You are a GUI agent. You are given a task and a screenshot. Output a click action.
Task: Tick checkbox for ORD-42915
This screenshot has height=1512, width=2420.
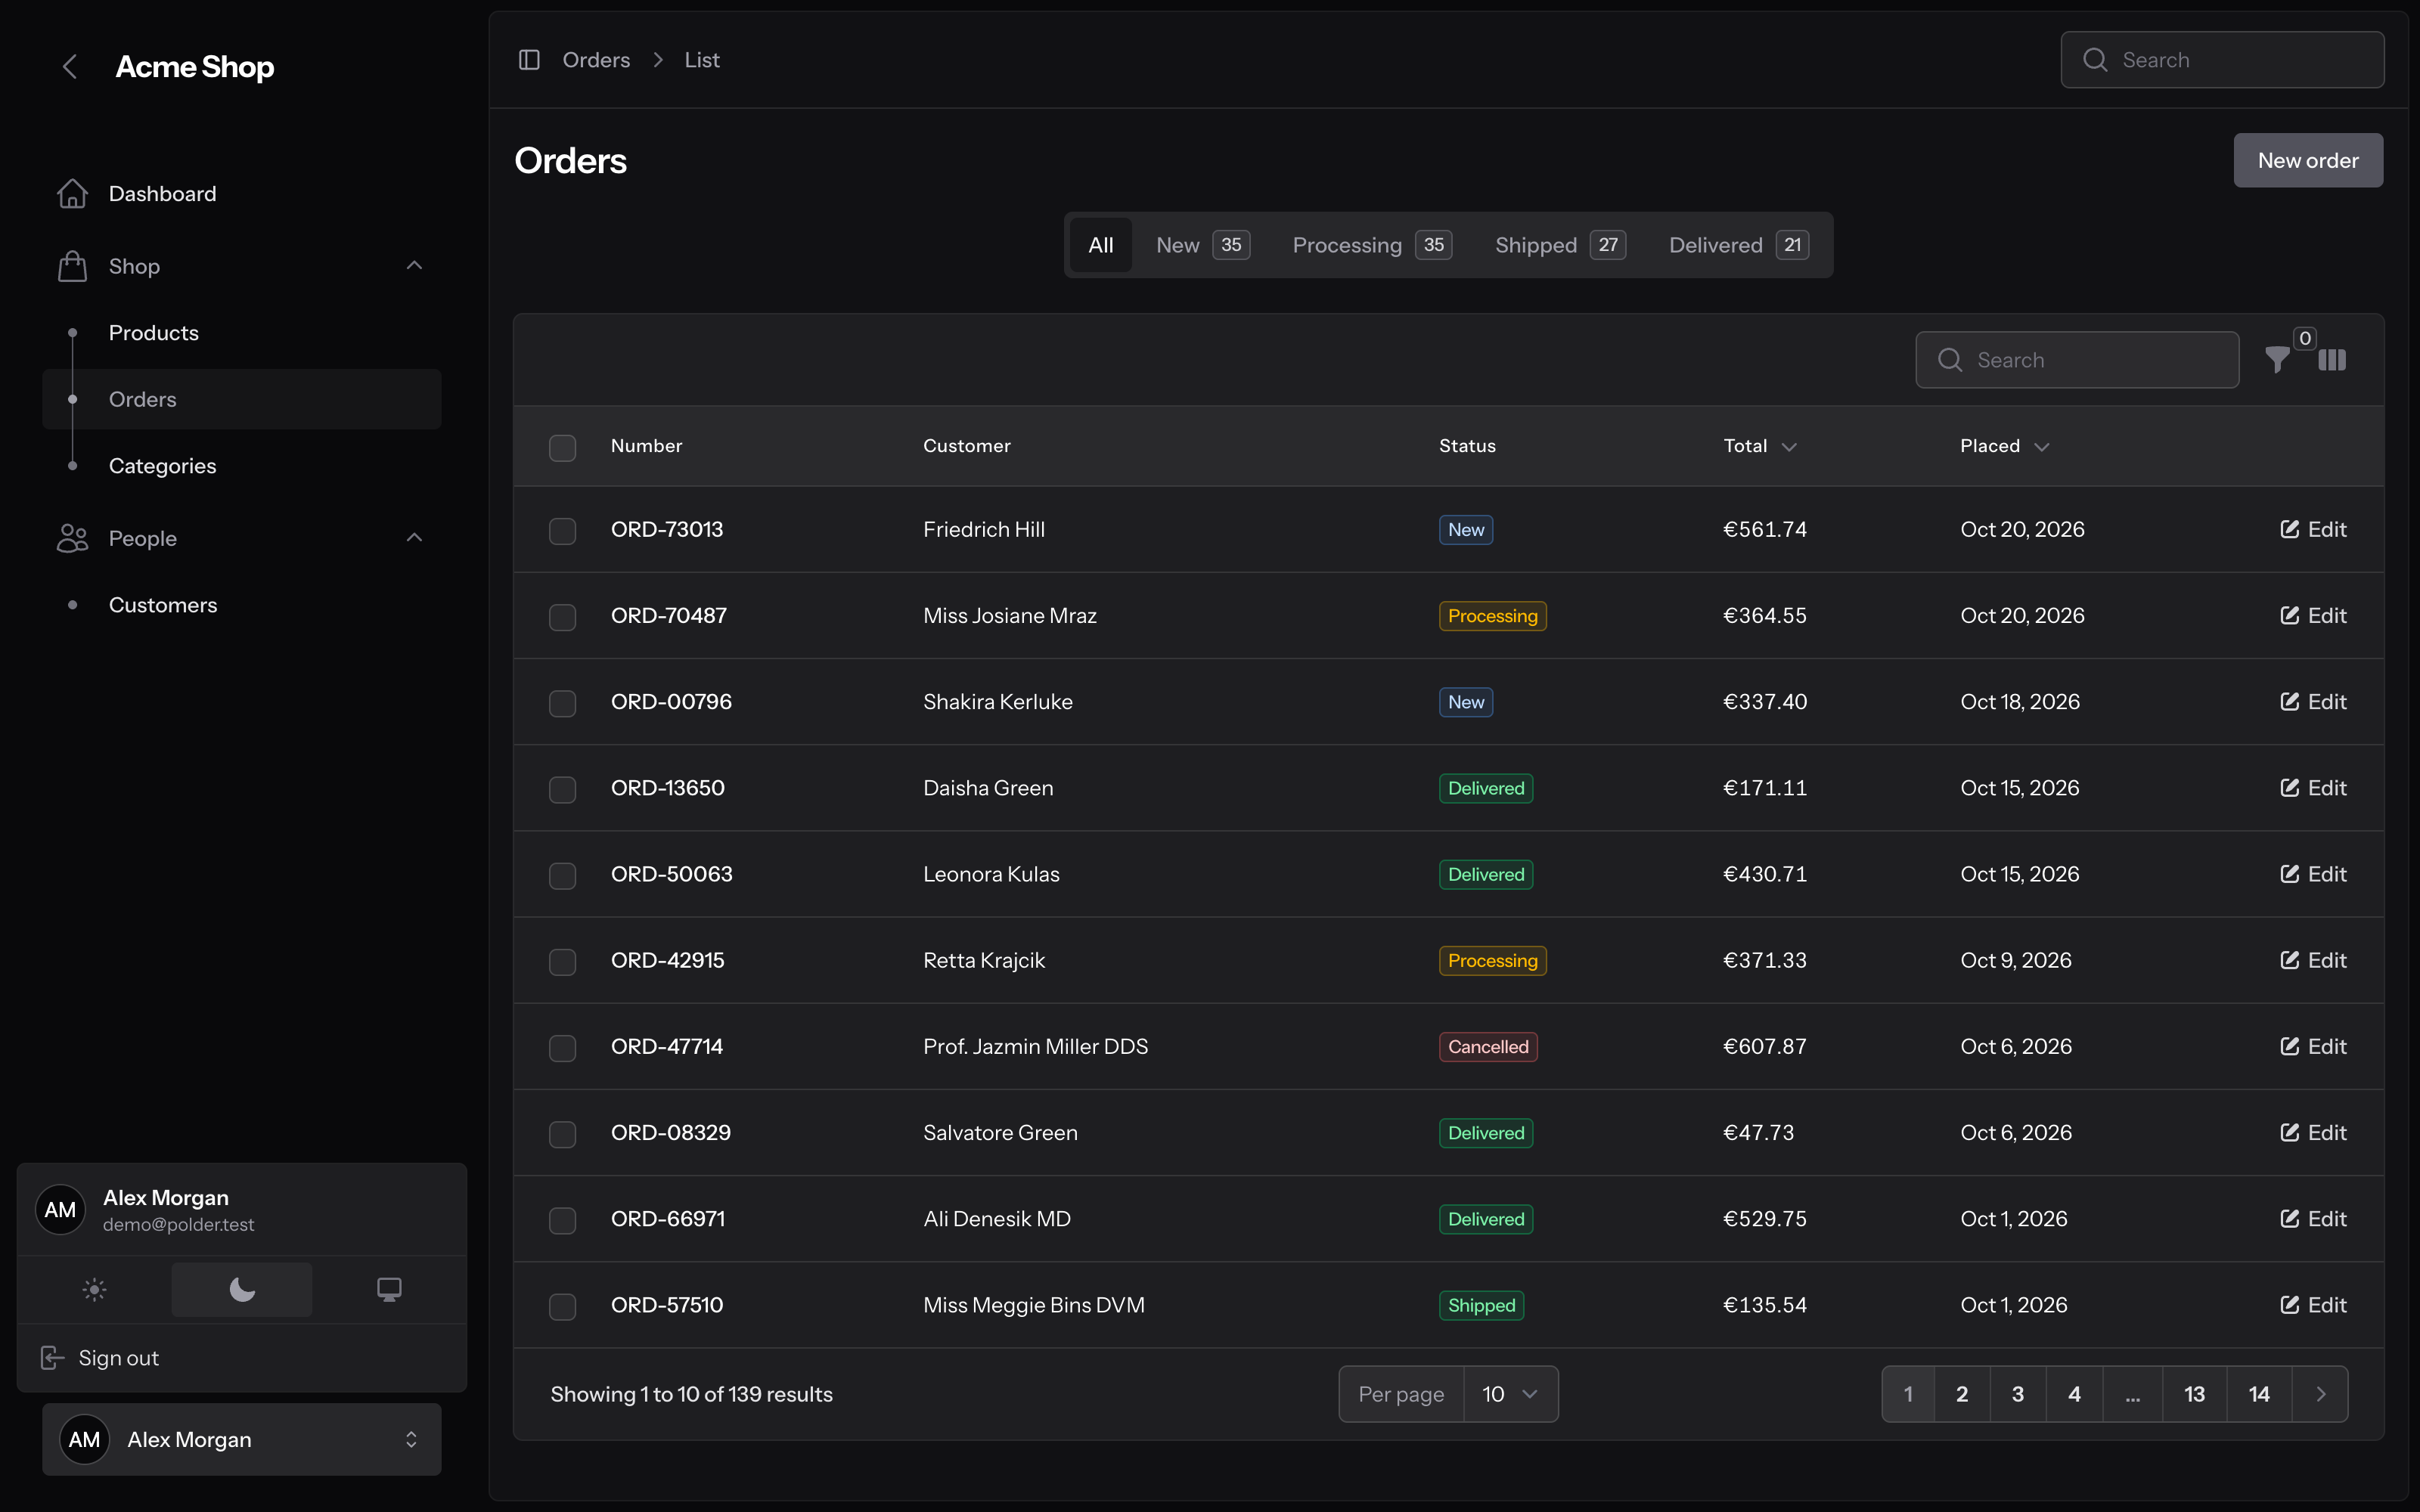click(563, 962)
